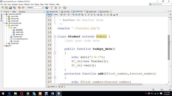Viewport: 172px width, 96px height.
Task: Click the editor vertical scrollbar thumb
Action: [169, 47]
